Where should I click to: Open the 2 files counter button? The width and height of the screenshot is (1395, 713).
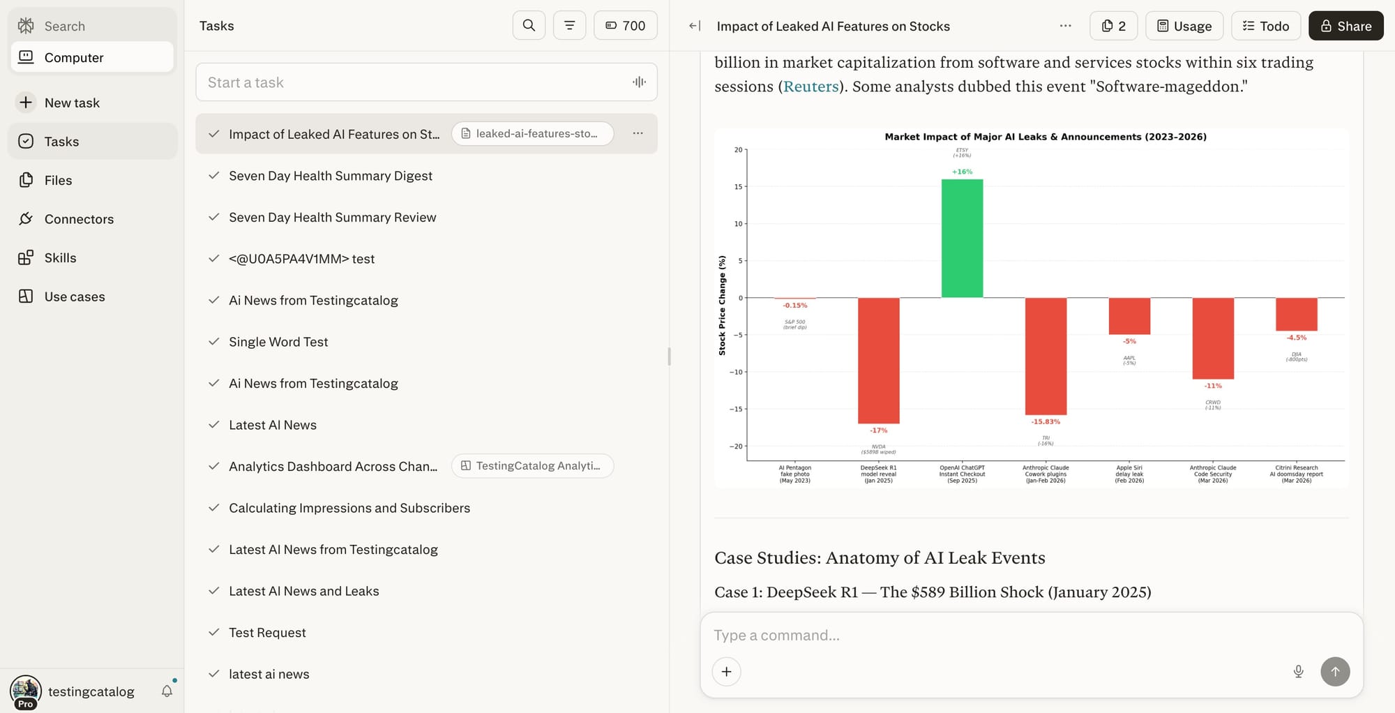(1113, 26)
